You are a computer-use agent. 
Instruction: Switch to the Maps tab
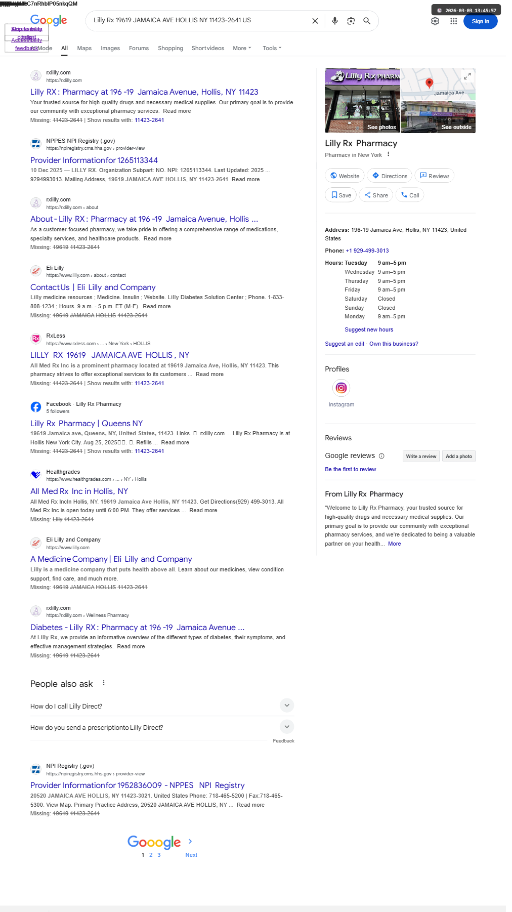(84, 48)
